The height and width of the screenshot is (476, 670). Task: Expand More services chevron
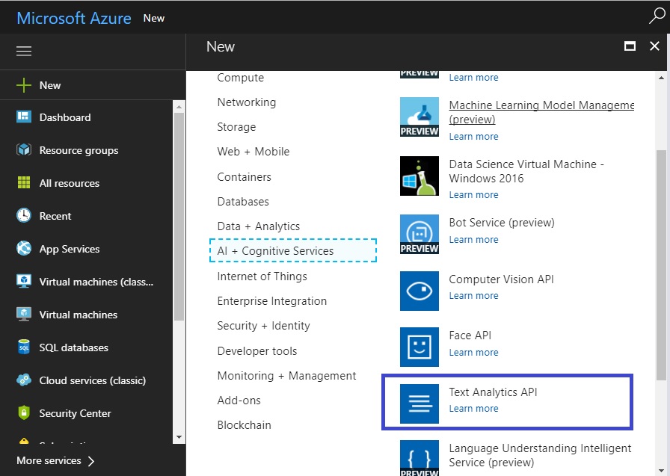click(x=90, y=461)
